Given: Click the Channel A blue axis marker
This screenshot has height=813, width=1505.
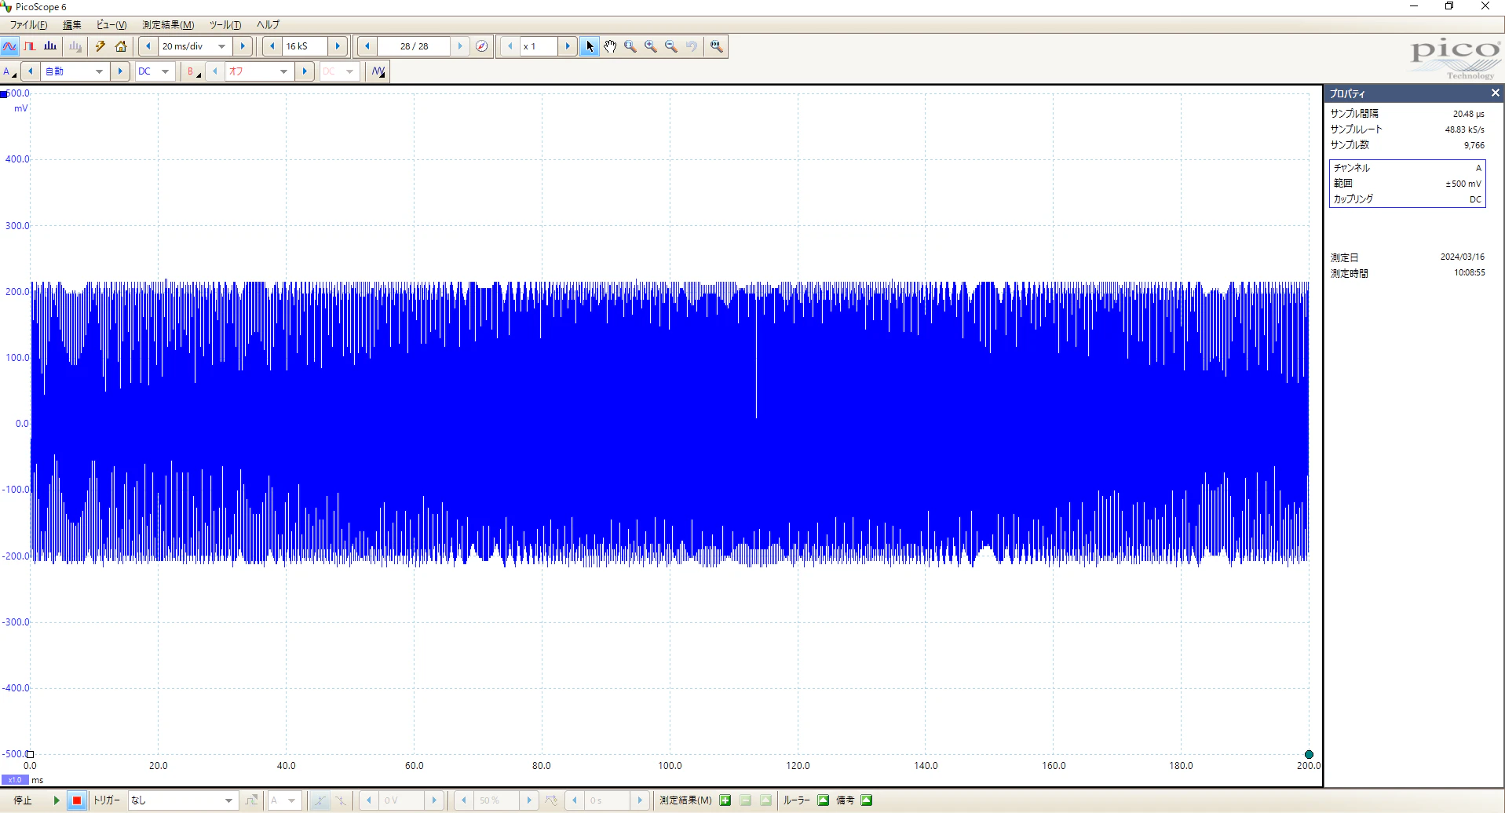Looking at the screenshot, I should click(x=4, y=94).
